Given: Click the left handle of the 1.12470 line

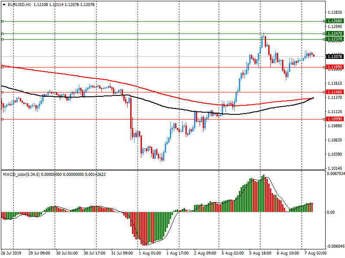Looking at the screenshot, I should 3,34.
